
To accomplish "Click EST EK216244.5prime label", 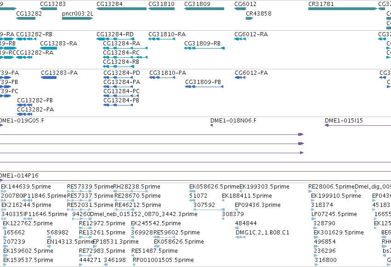I will tap(27, 205).
